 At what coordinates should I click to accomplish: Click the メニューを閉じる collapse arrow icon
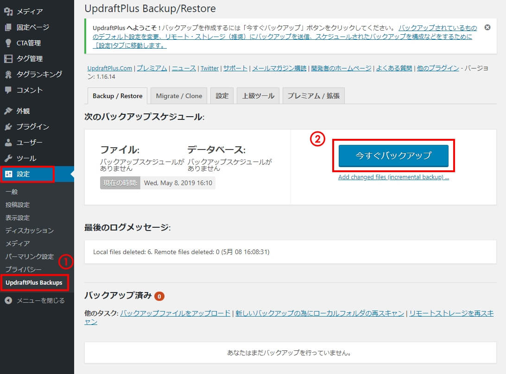point(8,300)
